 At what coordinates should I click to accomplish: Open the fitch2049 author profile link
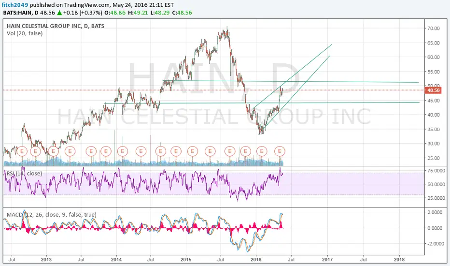(x=15, y=5)
